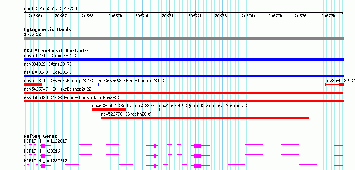Select the widest exon of KIF17 NM_020816
355x170 pixels.
click(197, 156)
